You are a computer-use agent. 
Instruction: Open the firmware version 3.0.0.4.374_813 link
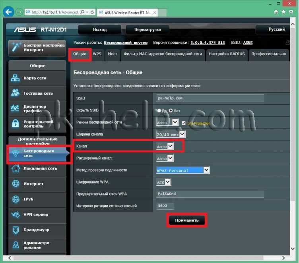(x=208, y=43)
